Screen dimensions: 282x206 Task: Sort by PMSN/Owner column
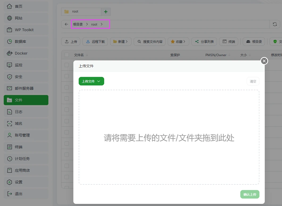tap(218, 55)
